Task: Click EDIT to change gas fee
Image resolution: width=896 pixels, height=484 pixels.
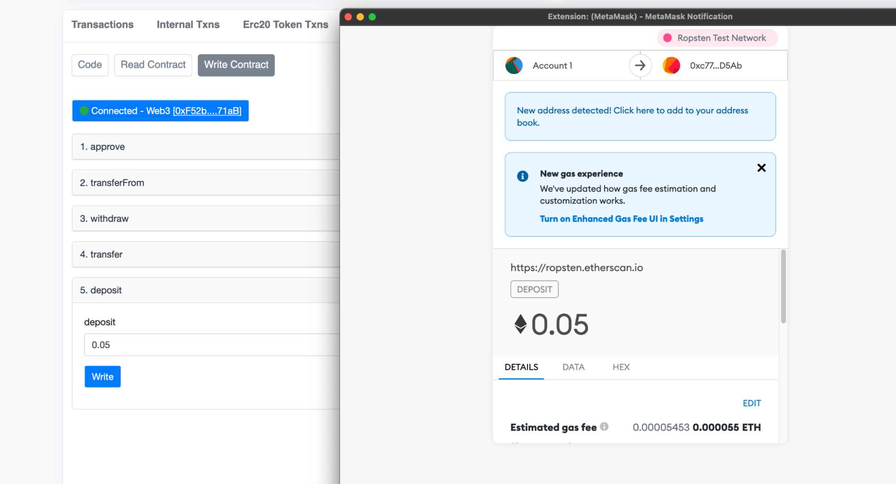Action: point(751,403)
